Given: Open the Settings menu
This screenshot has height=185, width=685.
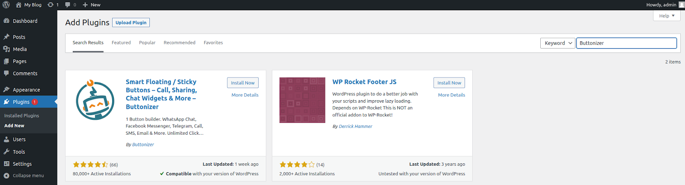Looking at the screenshot, I should tap(29, 164).
